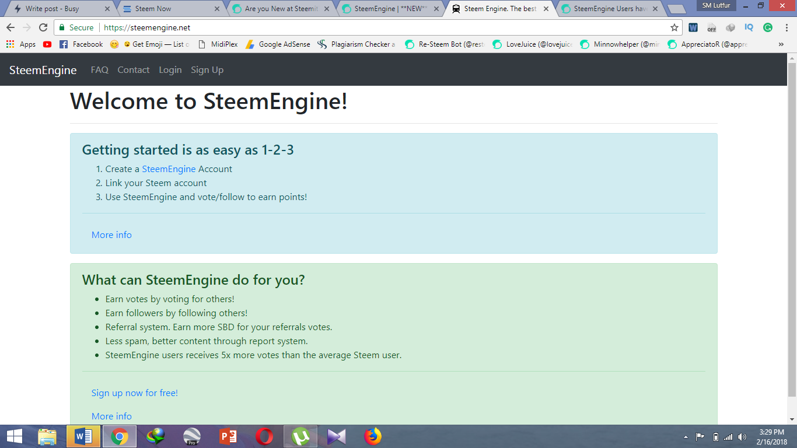This screenshot has height=448, width=797.
Task: Switch to SteemEngine | **NEW** tab
Action: coord(389,9)
